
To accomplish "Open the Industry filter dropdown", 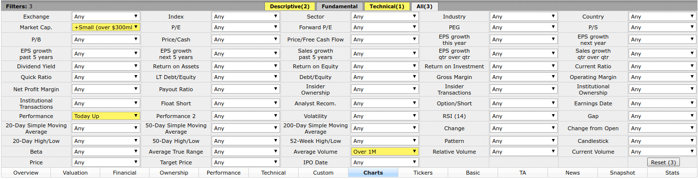I will click(x=523, y=17).
